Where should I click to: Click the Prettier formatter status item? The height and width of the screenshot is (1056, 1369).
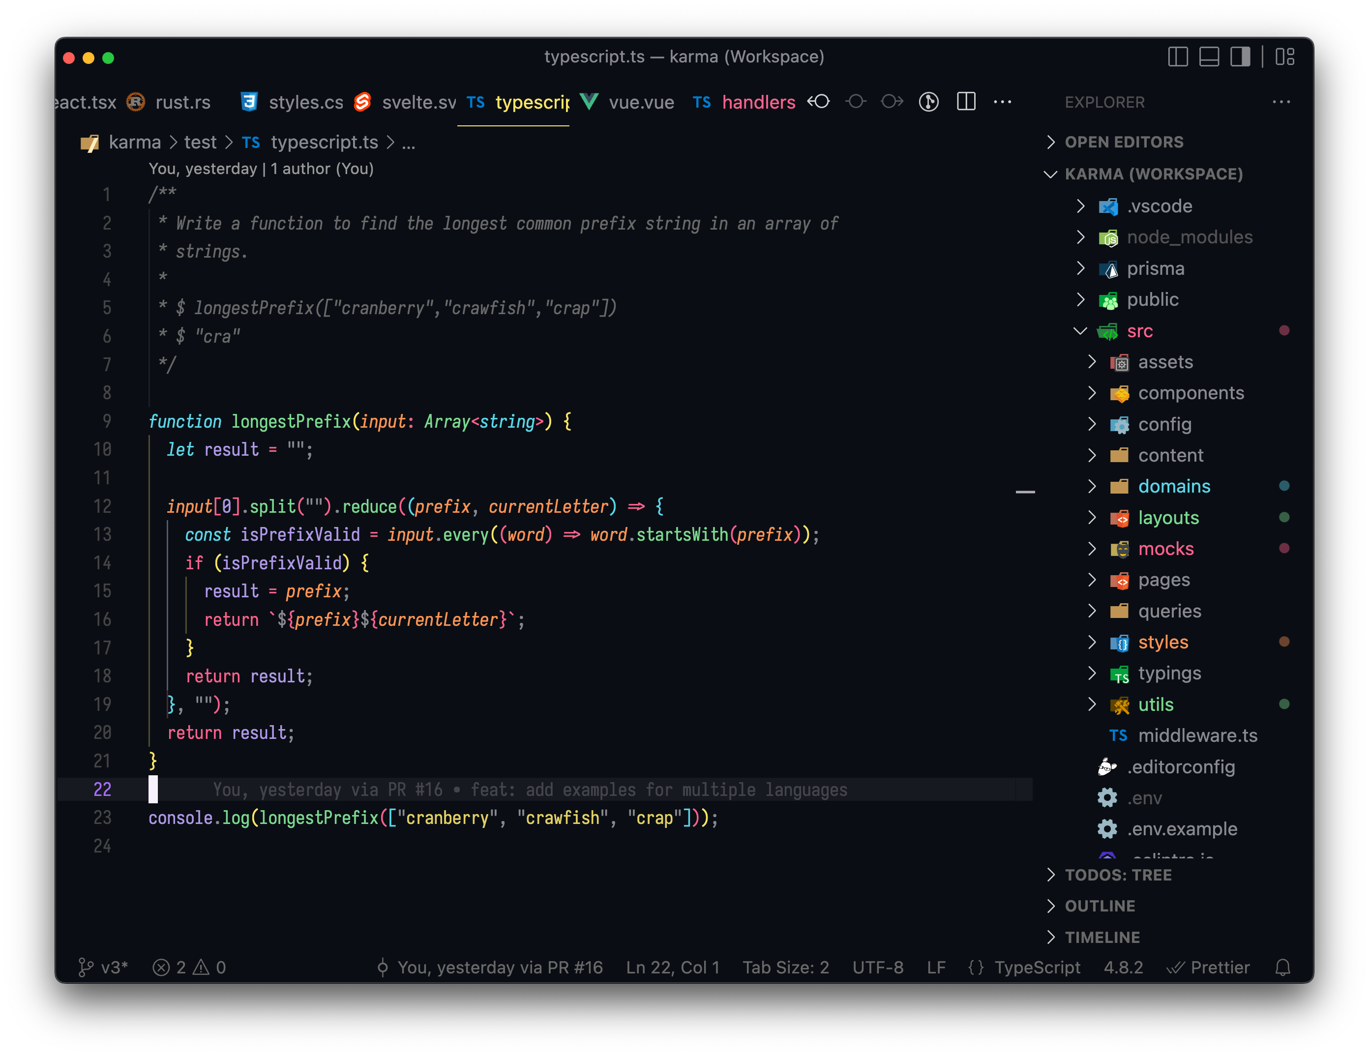pyautogui.click(x=1209, y=967)
